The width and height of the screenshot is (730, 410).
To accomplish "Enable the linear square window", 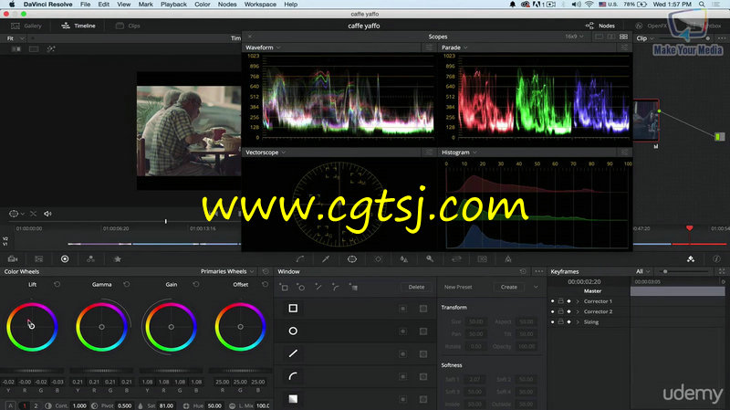I will pyautogui.click(x=293, y=309).
